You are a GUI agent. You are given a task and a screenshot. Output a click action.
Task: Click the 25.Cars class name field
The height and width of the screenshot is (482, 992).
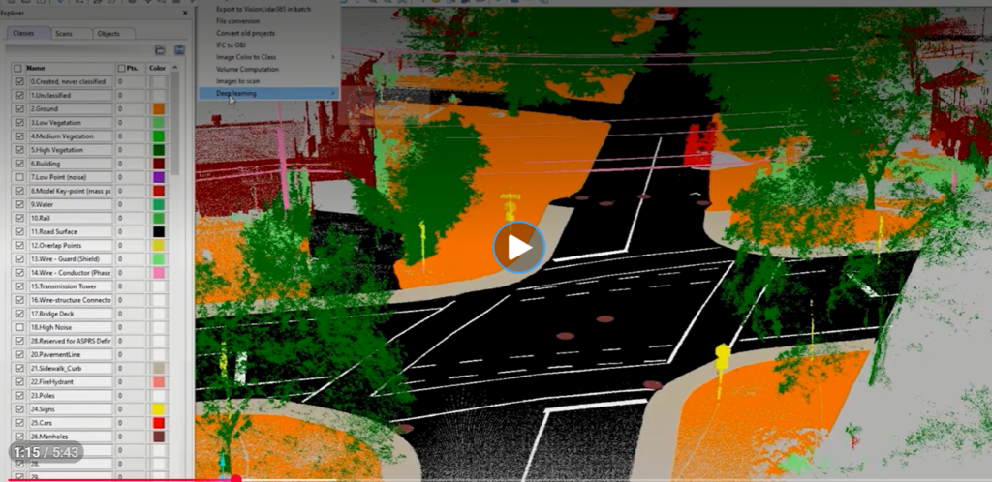[69, 423]
